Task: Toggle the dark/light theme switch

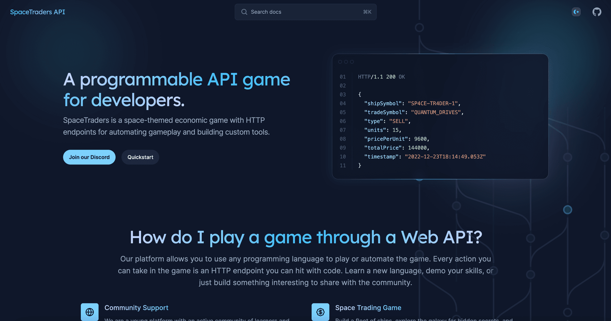Action: (x=576, y=12)
